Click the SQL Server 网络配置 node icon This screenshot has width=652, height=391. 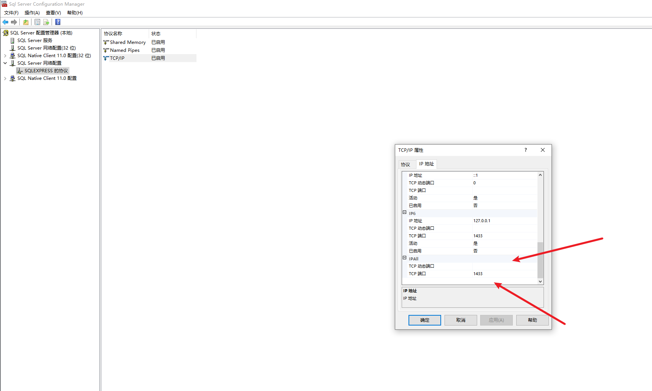[x=13, y=63]
